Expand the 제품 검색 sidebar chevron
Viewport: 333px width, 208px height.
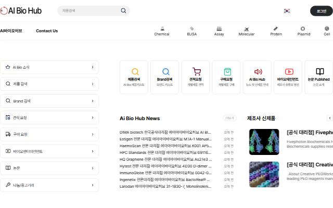[93, 84]
